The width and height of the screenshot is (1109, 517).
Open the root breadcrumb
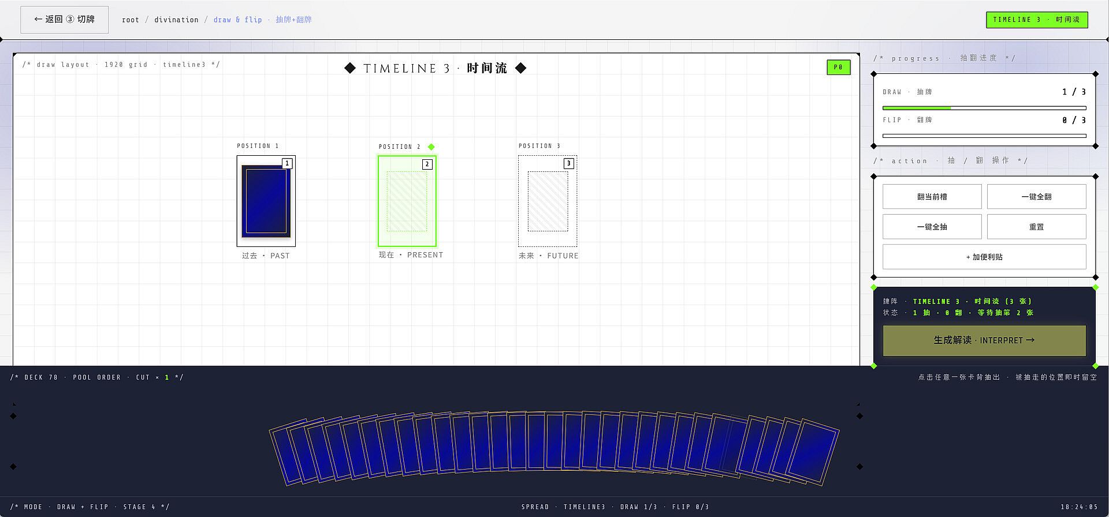click(131, 20)
